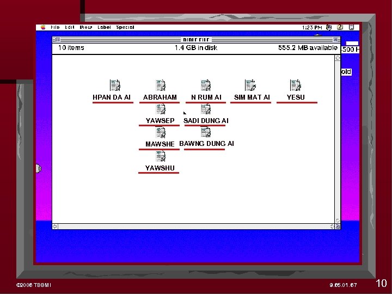The image size is (392, 294).
Task: Click the SIM MAT AI document icon
Action: [250, 85]
